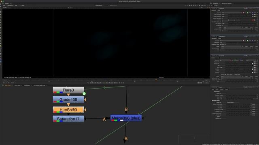
Task: Toggle red channel in Grade panel
Action: coord(231,60)
